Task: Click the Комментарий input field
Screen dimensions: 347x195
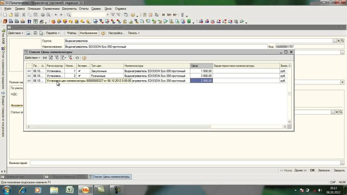Action: point(185,163)
